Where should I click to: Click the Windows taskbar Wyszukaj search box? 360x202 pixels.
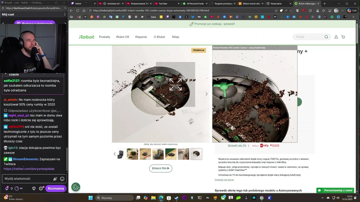pyautogui.click(x=114, y=198)
